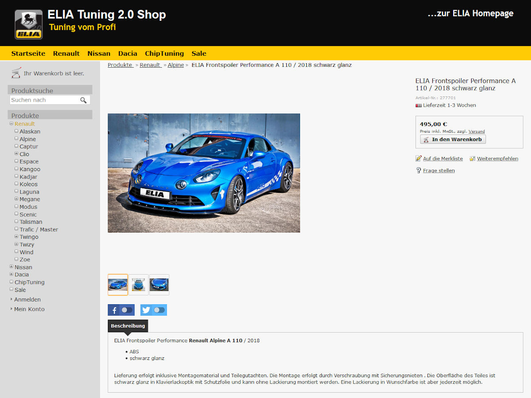Click the Weiterempfehlen envelope icon
This screenshot has width=531, height=398.
pyautogui.click(x=472, y=158)
